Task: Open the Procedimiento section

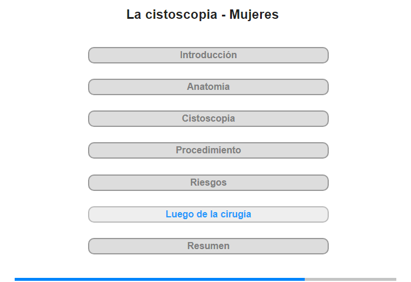Action: pos(208,150)
